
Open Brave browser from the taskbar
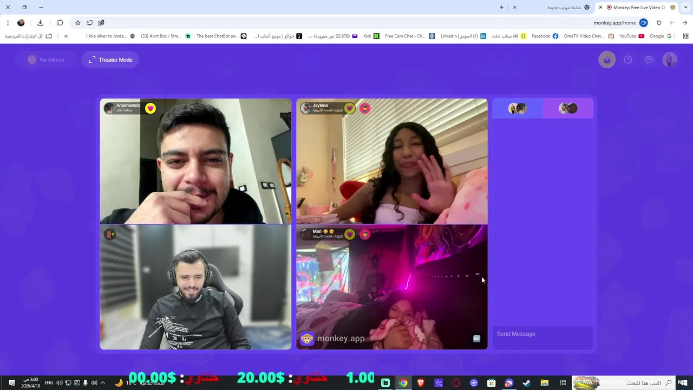click(421, 383)
